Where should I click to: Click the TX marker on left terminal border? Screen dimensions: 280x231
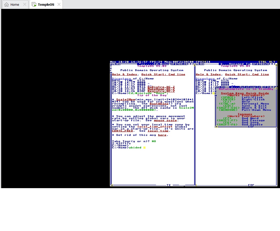click(169, 185)
